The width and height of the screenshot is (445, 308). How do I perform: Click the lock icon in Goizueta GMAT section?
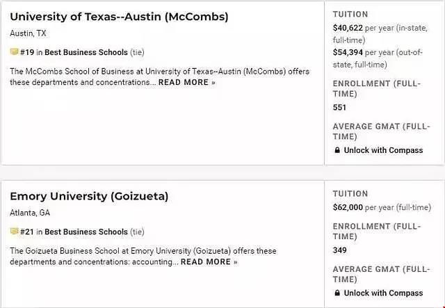(337, 293)
